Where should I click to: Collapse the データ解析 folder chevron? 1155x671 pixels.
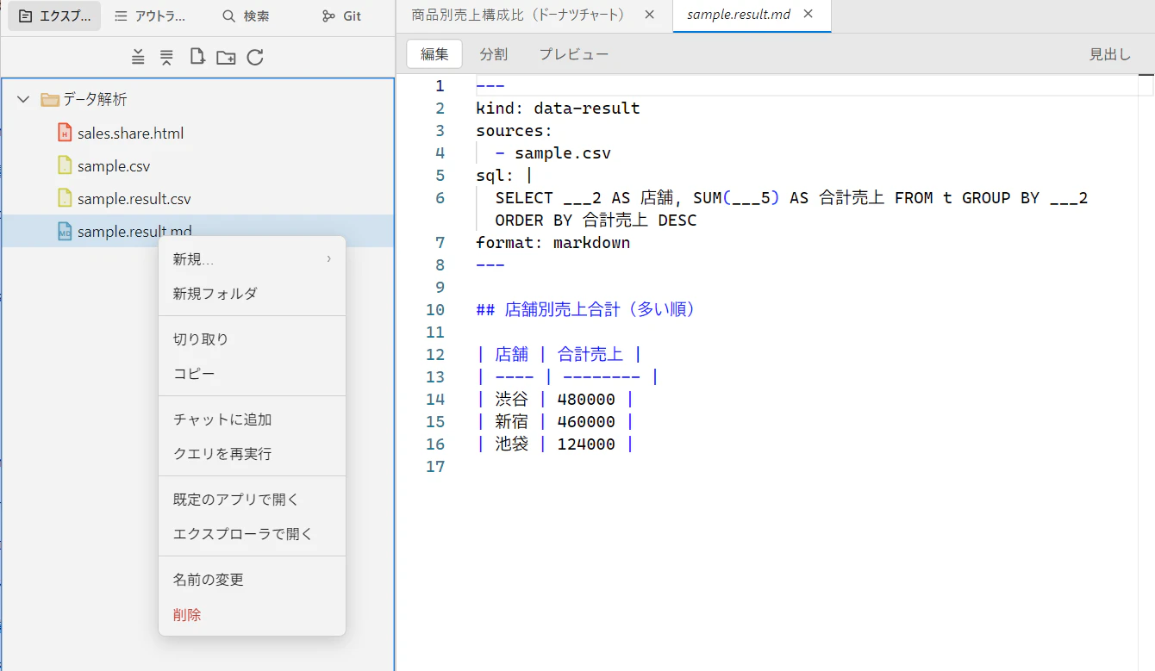click(23, 99)
